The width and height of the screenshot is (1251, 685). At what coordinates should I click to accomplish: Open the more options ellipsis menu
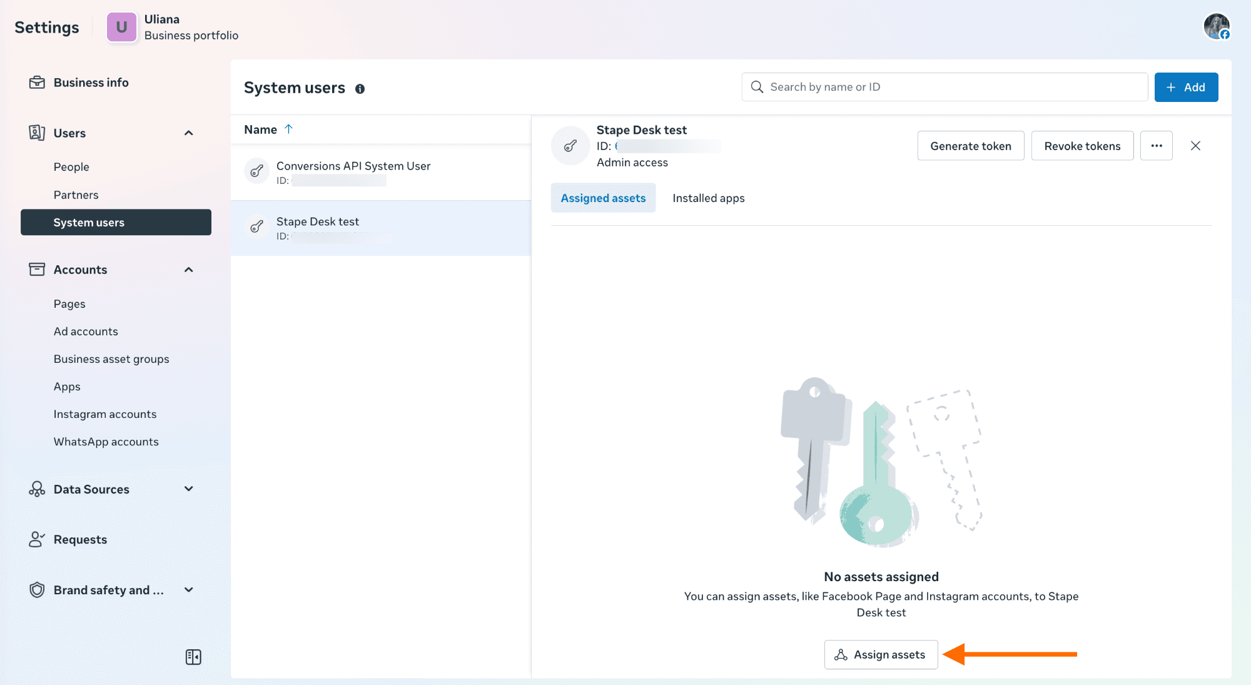click(1156, 145)
